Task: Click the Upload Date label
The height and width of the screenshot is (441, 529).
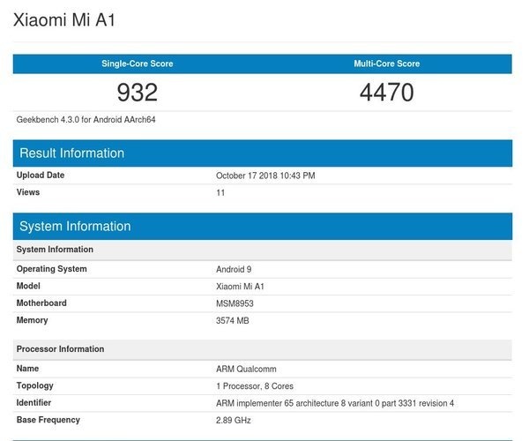Action: [x=41, y=176]
